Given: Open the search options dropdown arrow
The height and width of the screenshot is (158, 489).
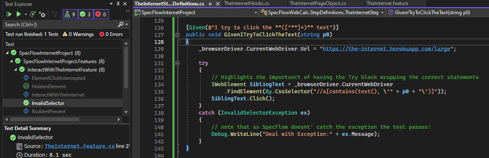Looking at the screenshot, I should click(x=127, y=25).
